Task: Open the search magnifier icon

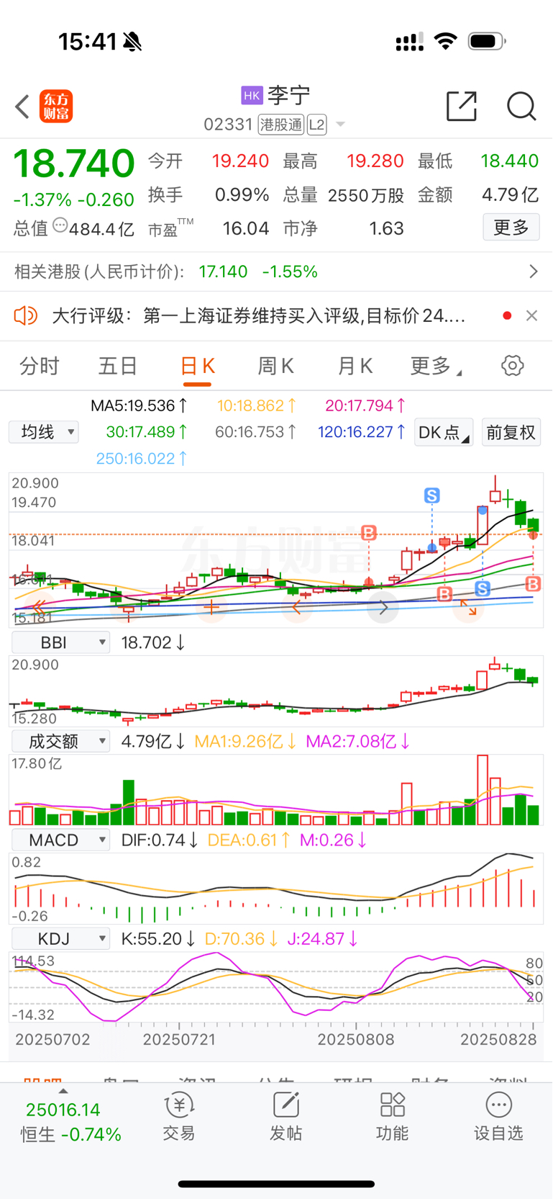Action: 521,106
